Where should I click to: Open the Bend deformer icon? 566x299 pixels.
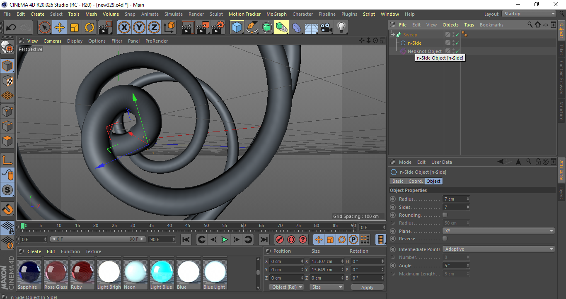(x=297, y=28)
